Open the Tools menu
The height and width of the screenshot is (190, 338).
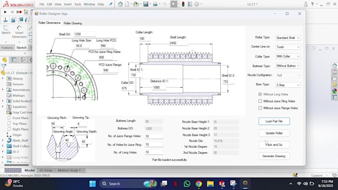click(x=78, y=4)
